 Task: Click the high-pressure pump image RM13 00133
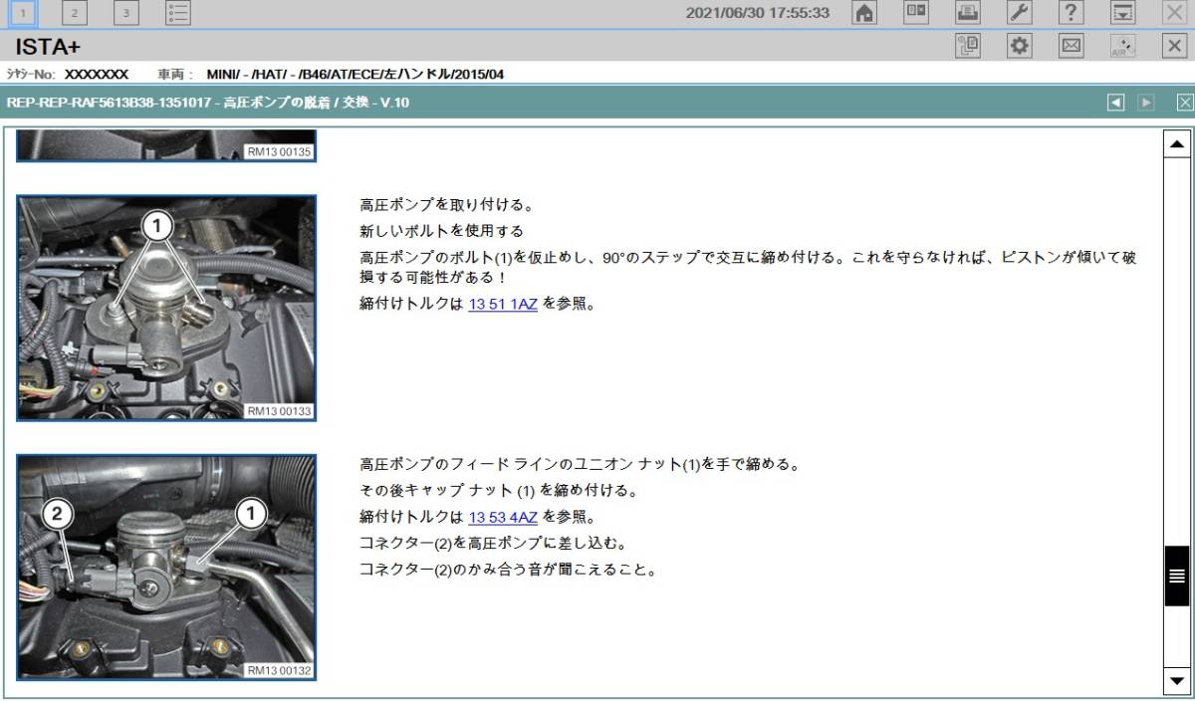[x=166, y=306]
